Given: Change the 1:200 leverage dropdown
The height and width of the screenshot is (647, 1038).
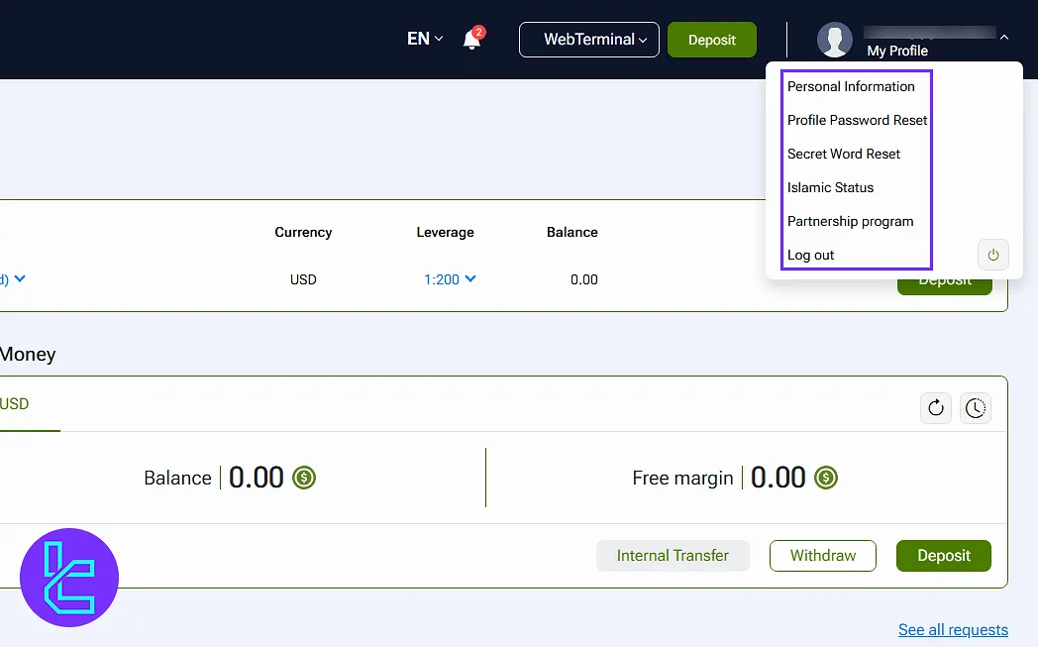Looking at the screenshot, I should 450,279.
